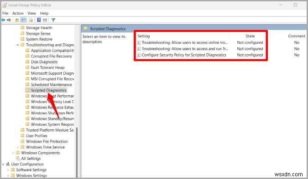Collapse the User Configuration node
The image size is (308, 179).
(x=3, y=164)
